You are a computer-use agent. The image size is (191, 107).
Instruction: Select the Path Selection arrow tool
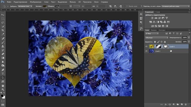click(x=3, y=78)
